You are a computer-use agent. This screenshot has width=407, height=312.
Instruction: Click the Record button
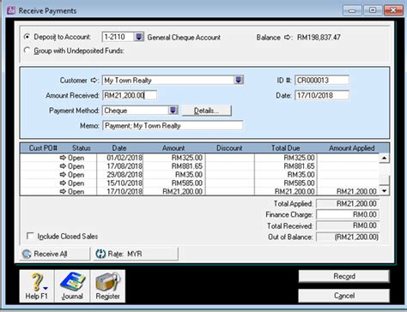tap(344, 276)
